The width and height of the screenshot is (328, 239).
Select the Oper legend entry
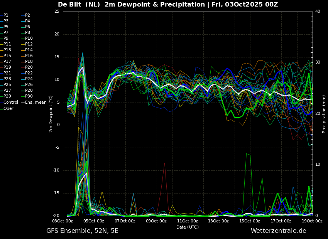click(x=7, y=108)
